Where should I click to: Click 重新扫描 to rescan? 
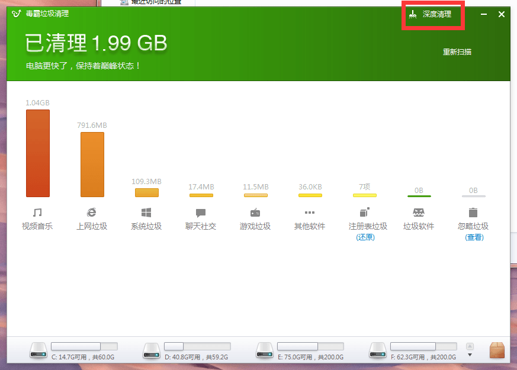[x=457, y=52]
